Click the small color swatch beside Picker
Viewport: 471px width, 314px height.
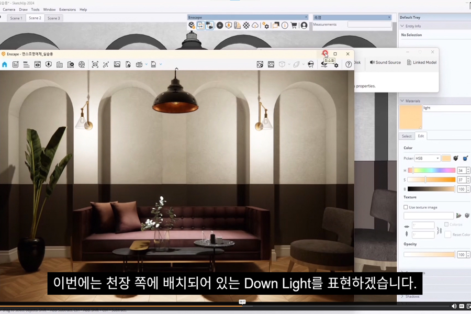click(446, 159)
